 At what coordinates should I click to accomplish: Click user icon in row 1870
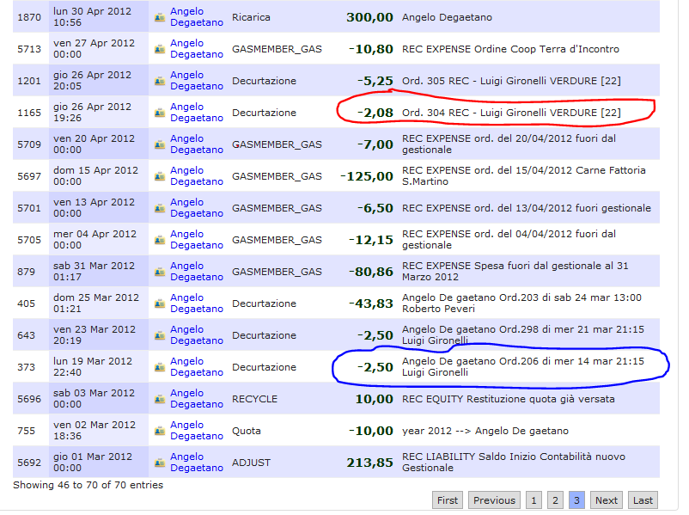(159, 17)
